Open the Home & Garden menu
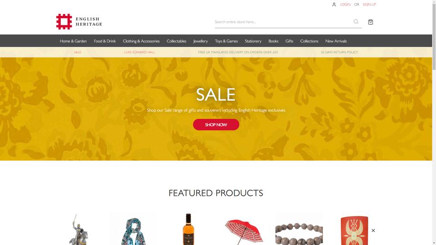Viewport: 436px width, 245px height. [x=73, y=41]
